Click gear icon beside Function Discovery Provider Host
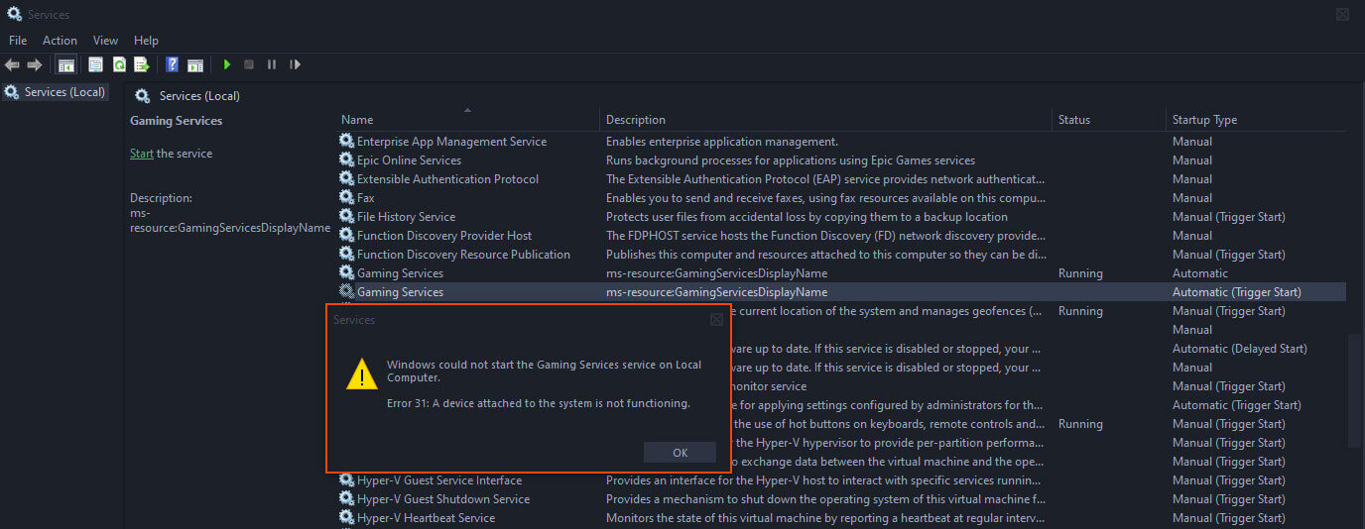 point(346,236)
